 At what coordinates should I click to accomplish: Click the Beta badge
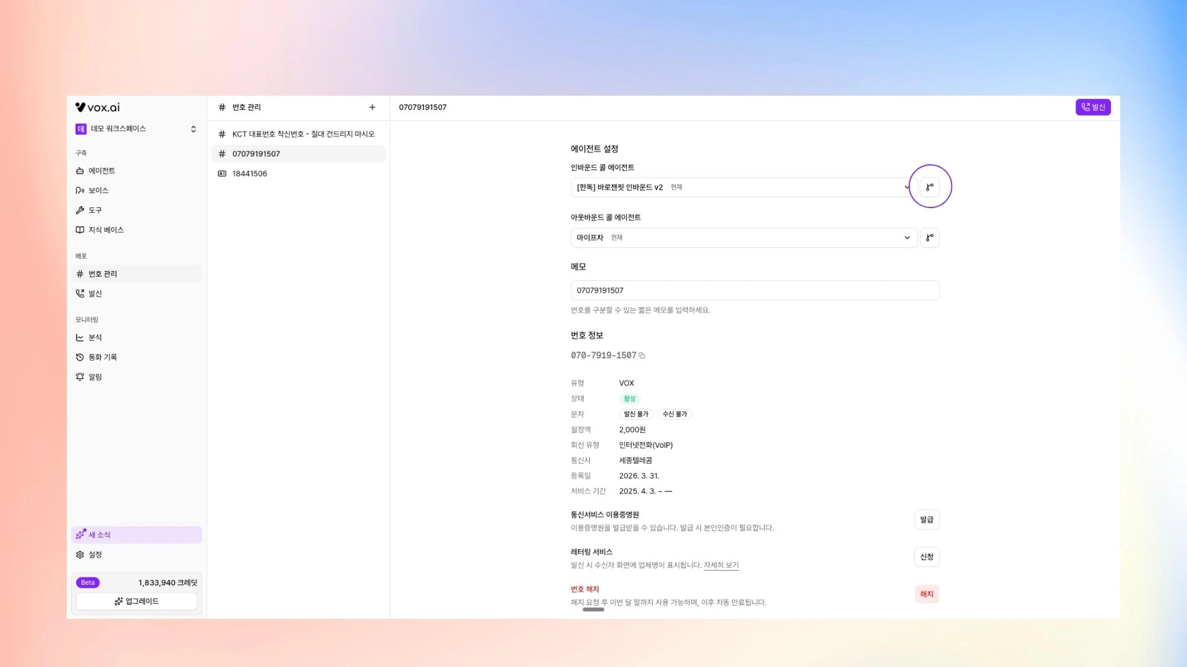(88, 582)
